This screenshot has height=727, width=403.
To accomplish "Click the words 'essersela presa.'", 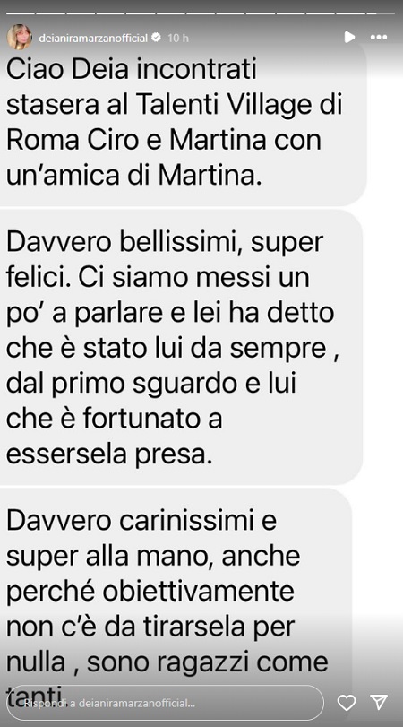I will [109, 454].
